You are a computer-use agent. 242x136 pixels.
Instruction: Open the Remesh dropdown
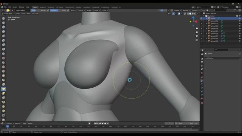(186, 11)
